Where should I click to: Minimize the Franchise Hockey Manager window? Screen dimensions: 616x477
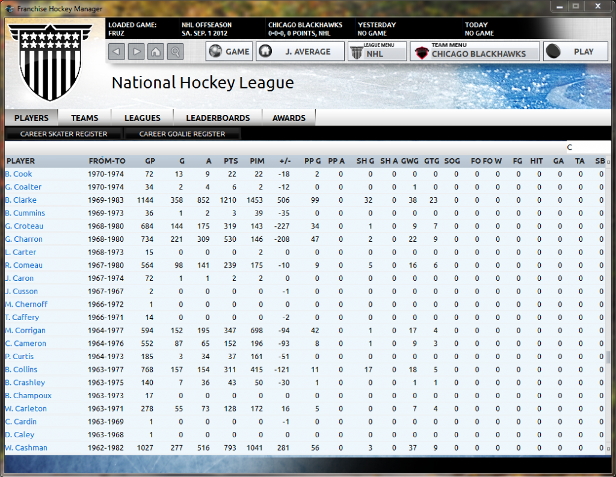(x=559, y=6)
